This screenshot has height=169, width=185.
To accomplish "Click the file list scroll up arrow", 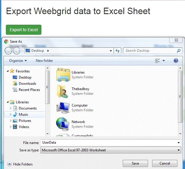I will coord(180,68).
